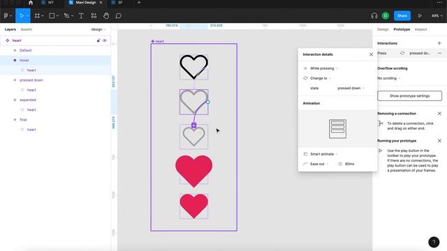Viewport: 447px width, 251px height.
Task: Open the Resources components tool
Action: pyautogui.click(x=94, y=15)
